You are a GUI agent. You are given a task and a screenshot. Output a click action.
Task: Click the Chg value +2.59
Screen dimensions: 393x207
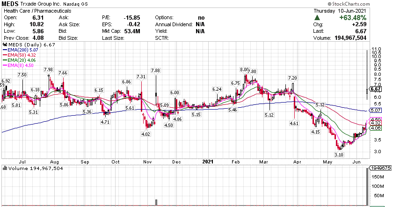[x=359, y=24]
